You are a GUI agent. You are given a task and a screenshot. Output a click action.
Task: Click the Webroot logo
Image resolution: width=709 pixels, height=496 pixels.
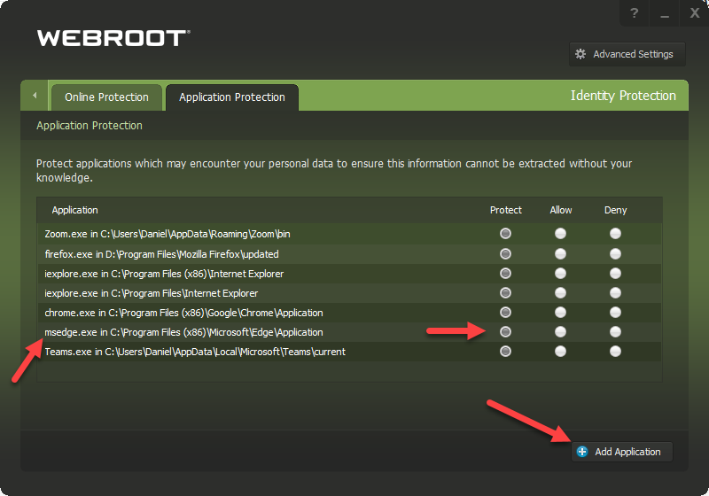click(113, 38)
